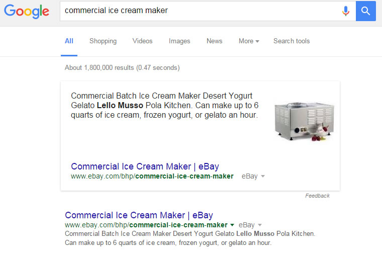Click into the search query box
This screenshot has height=256, width=382.
pos(201,11)
